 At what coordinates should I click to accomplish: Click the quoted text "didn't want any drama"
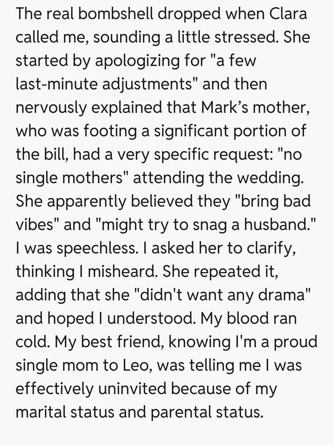[222, 295]
